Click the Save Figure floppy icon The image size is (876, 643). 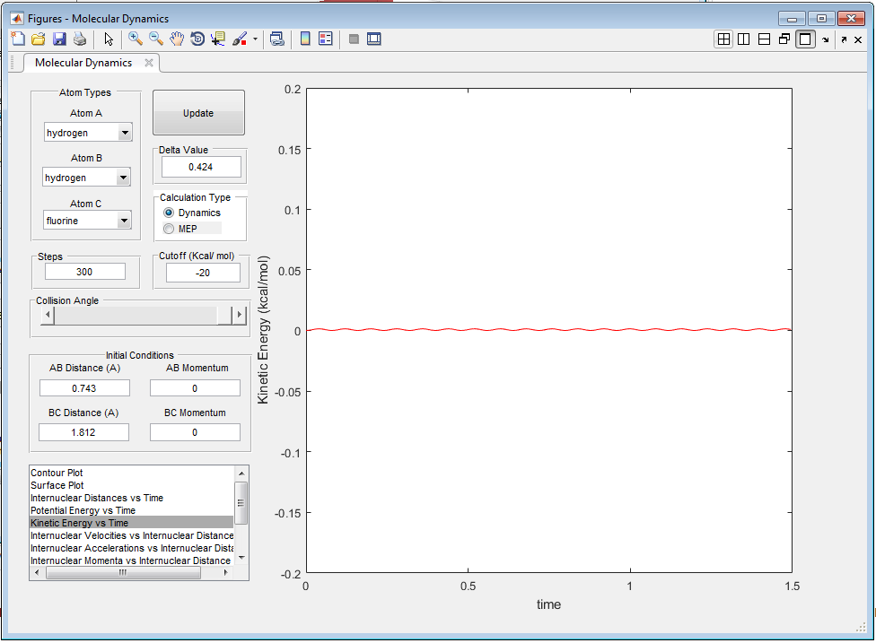(59, 39)
